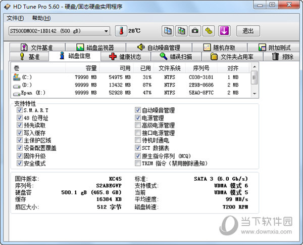Click the 对齐 column header
The width and height of the screenshot is (303, 245).
233,68
